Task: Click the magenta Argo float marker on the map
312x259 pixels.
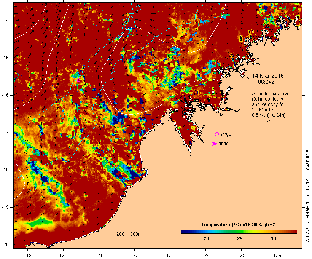Action: tap(79, 80)
